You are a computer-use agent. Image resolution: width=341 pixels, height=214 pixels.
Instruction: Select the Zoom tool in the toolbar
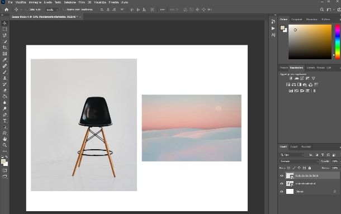(5, 145)
